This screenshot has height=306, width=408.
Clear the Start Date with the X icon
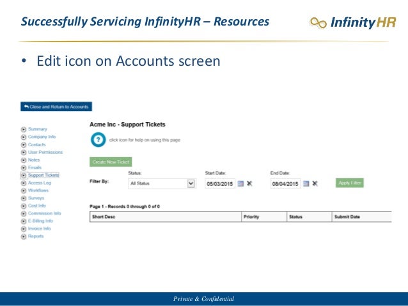click(249, 183)
